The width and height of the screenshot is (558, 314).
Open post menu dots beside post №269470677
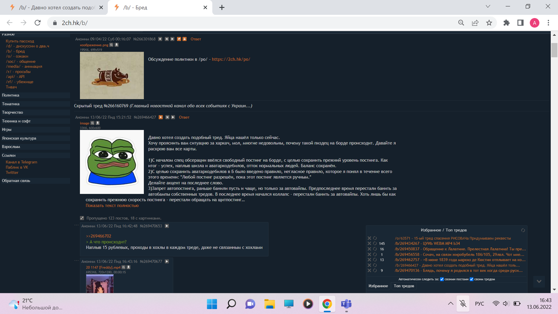tap(76, 261)
